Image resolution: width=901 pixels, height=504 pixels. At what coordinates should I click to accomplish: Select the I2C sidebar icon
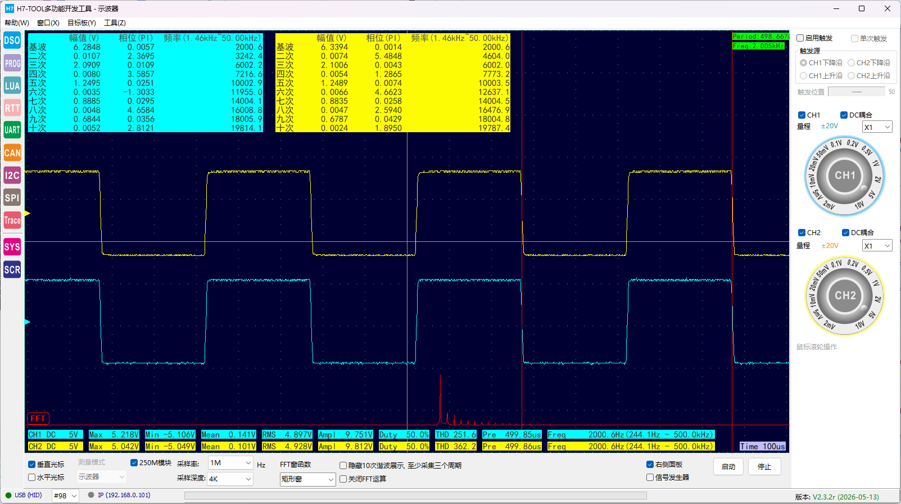click(x=12, y=175)
